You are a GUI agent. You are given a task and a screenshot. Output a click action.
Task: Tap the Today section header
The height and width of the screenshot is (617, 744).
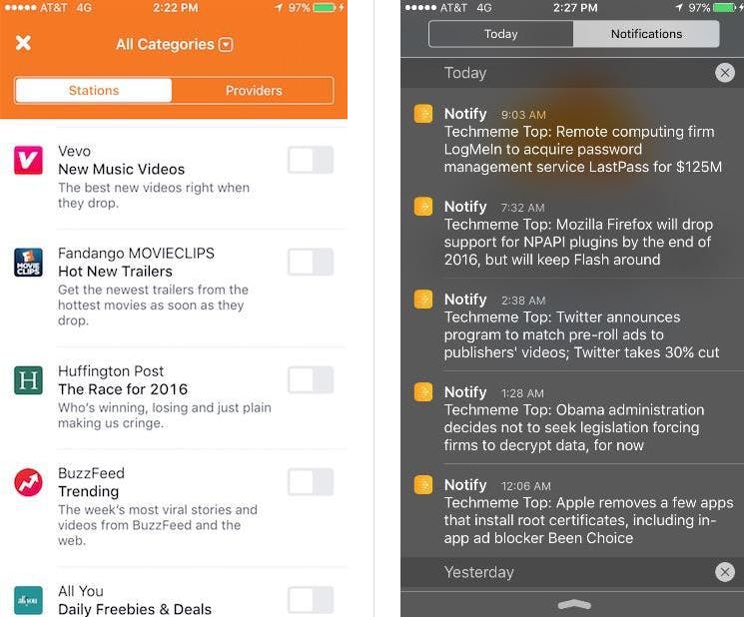(572, 73)
